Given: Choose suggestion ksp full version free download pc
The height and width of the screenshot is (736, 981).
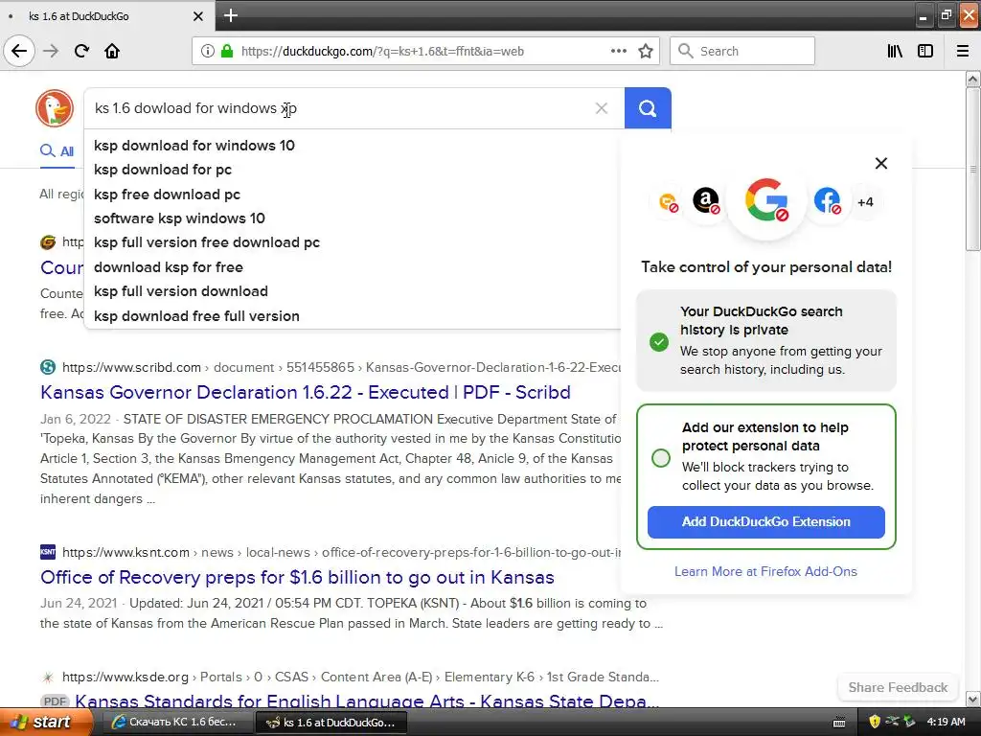Looking at the screenshot, I should [x=353, y=242].
